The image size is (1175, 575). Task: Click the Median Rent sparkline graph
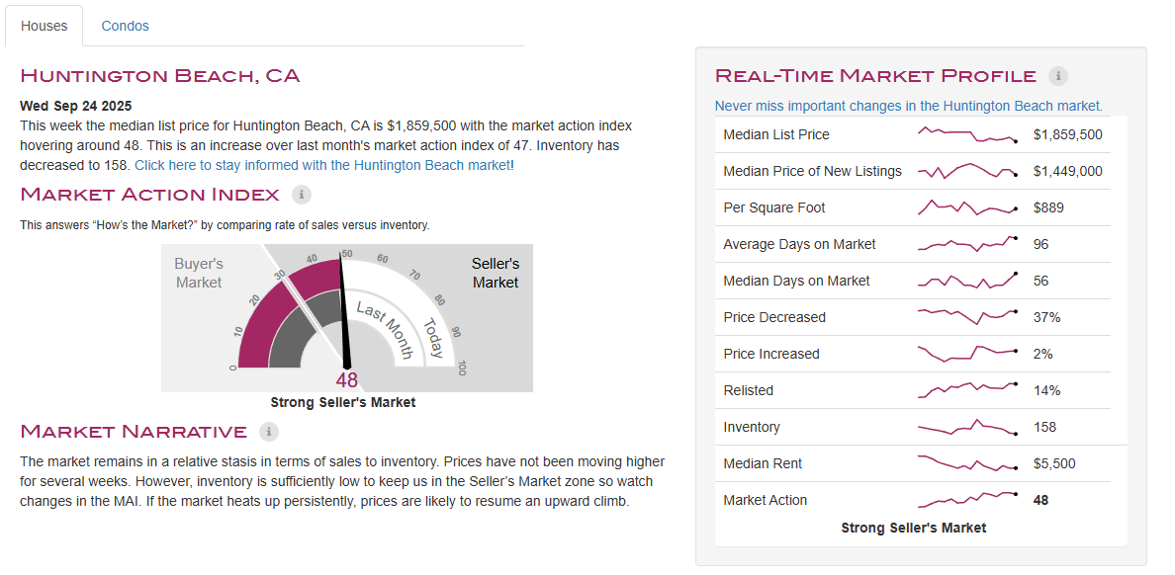(x=967, y=464)
